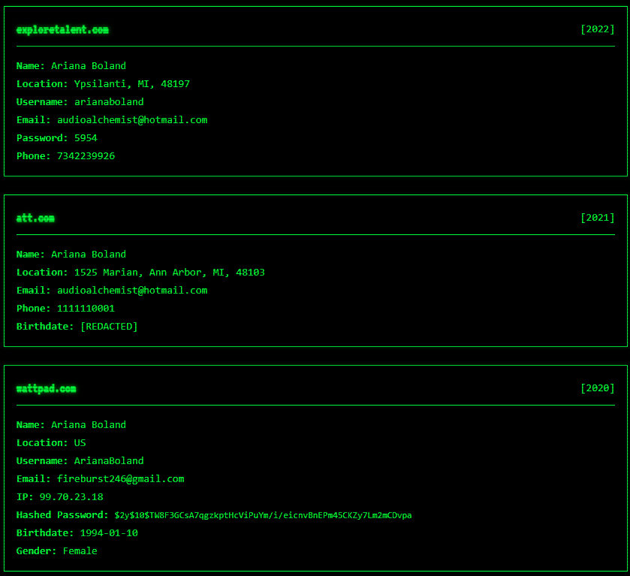The height and width of the screenshot is (576, 630).
Task: Select the [2021] year tag
Action: click(x=597, y=218)
